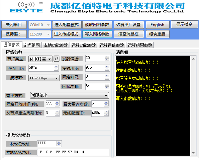Decrease 无线配置ID with down arrow

(x=106, y=114)
